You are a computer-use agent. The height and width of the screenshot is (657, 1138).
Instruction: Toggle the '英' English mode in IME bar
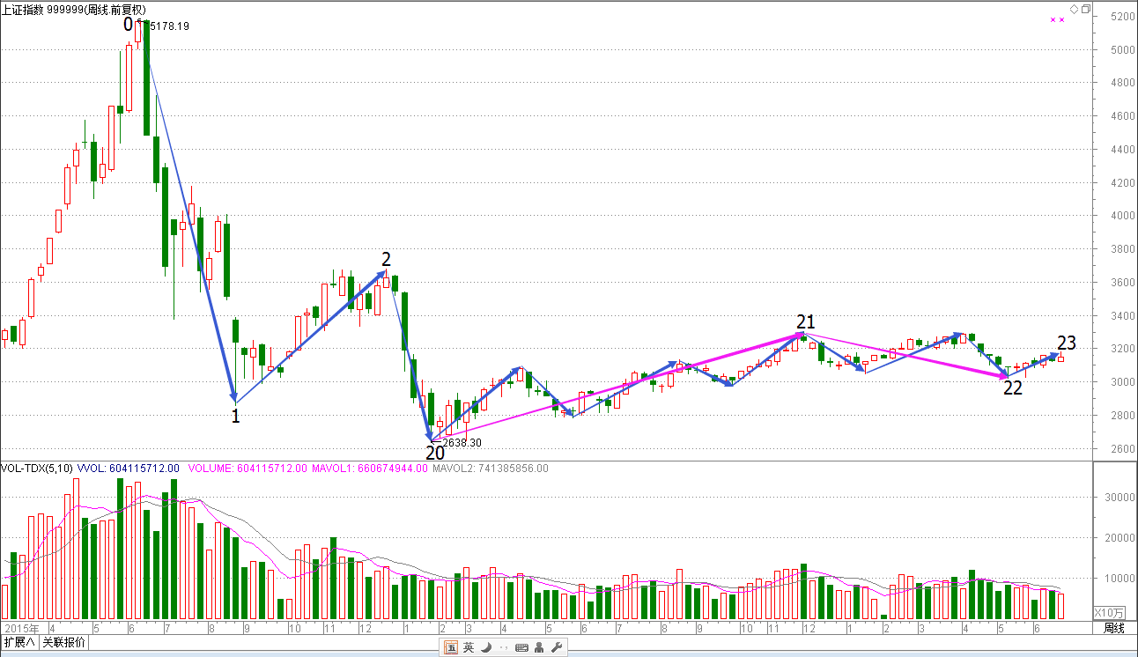[x=469, y=647]
